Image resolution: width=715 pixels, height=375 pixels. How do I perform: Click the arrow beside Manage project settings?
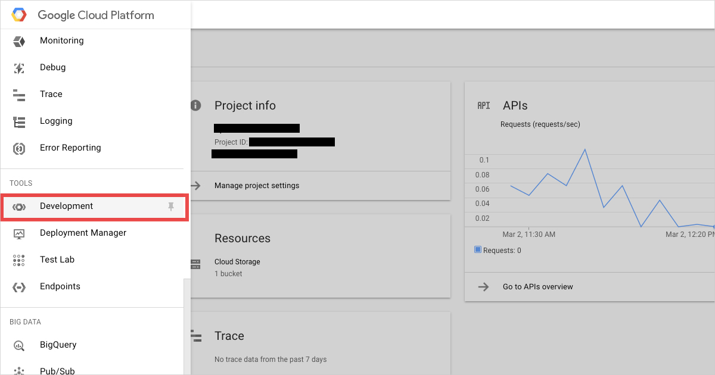196,186
